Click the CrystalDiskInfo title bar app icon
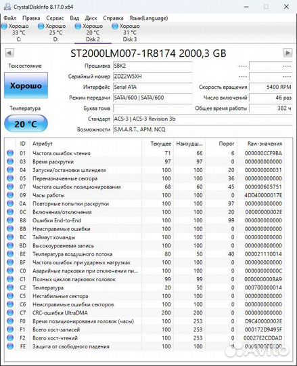The height and width of the screenshot is (366, 297). 7,7
